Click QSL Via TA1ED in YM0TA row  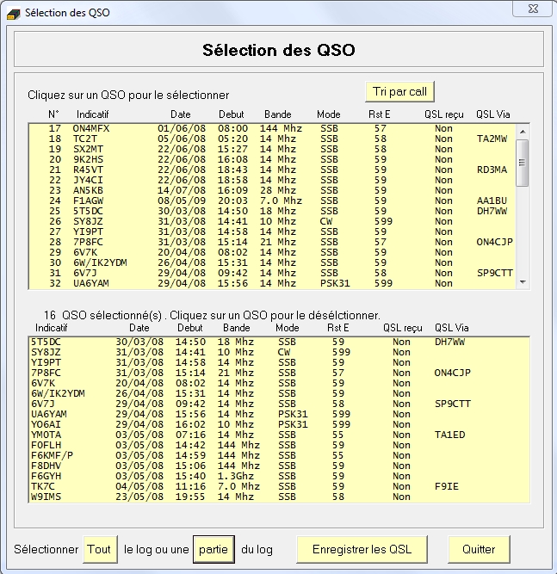pos(449,435)
